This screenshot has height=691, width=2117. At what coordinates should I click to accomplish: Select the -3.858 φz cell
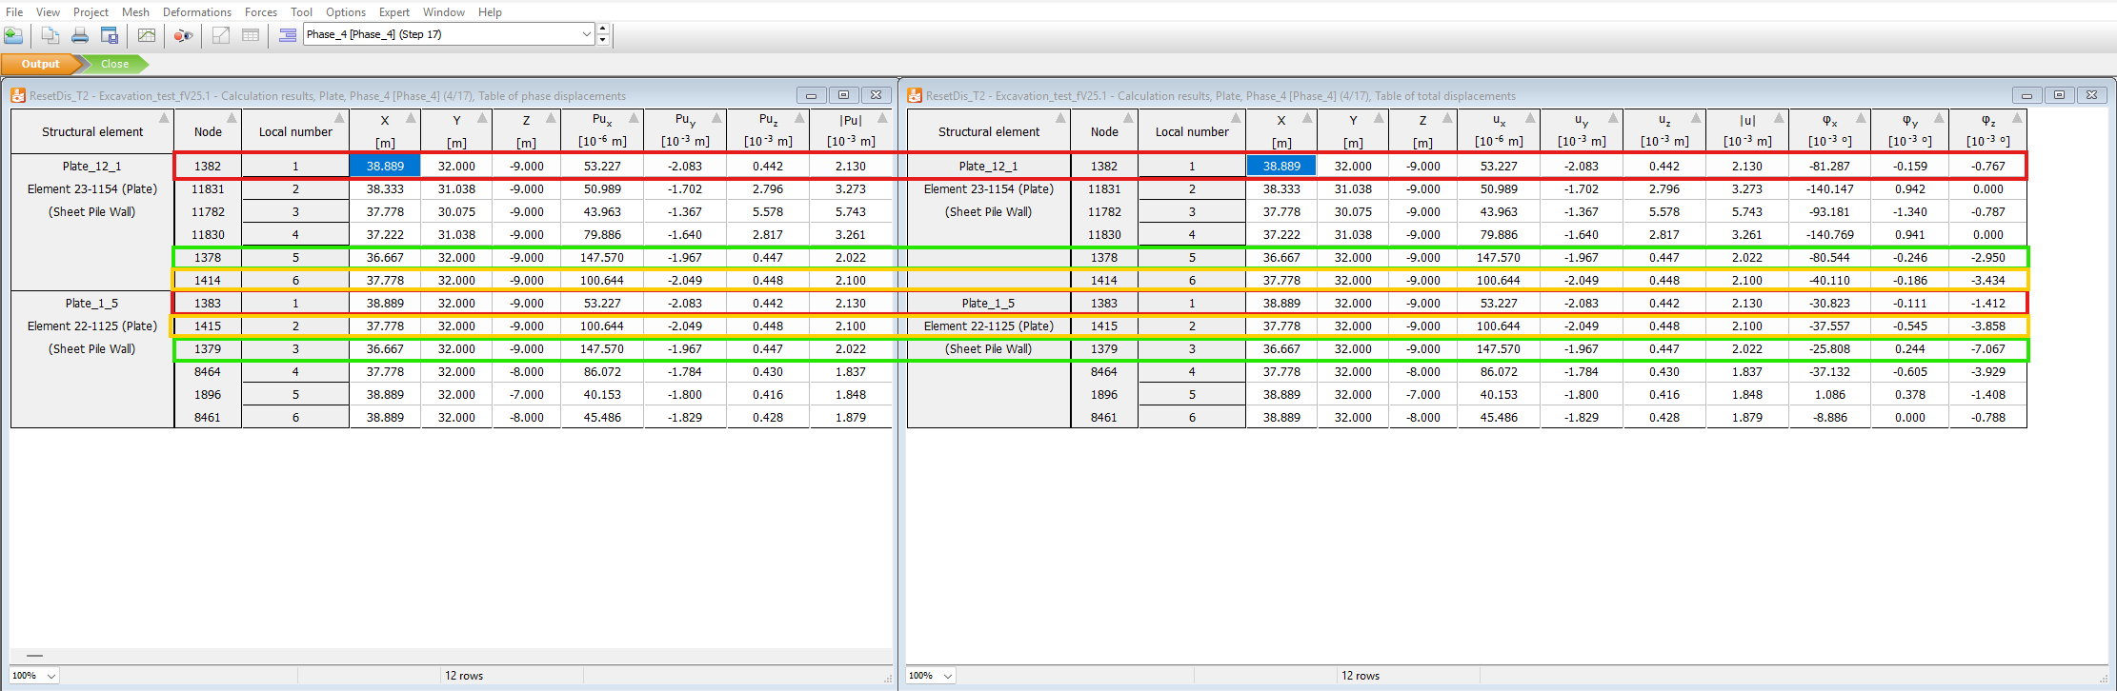click(x=1987, y=326)
